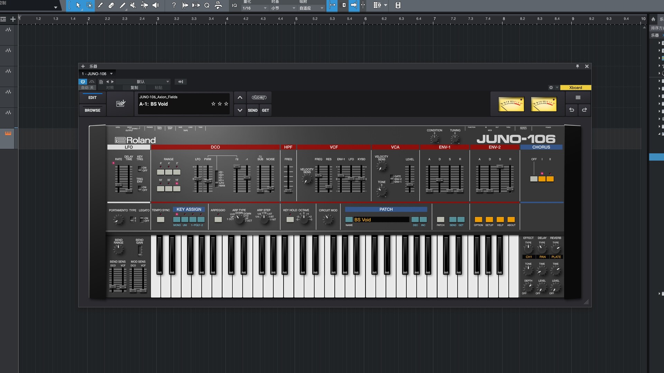The height and width of the screenshot is (373, 664).
Task: Select the Mute tool
Action: coord(133,5)
